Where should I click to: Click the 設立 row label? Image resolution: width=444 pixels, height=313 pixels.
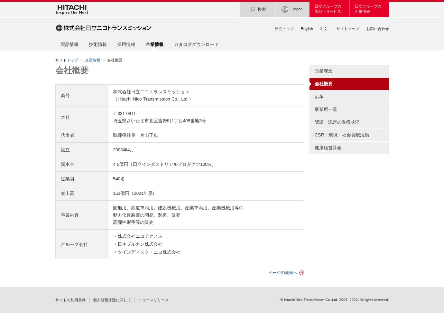coord(65,150)
